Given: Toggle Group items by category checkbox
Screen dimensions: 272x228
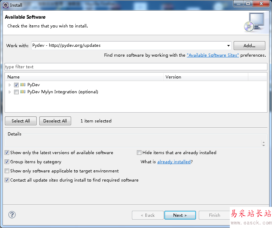Looking at the screenshot, I should [7, 162].
